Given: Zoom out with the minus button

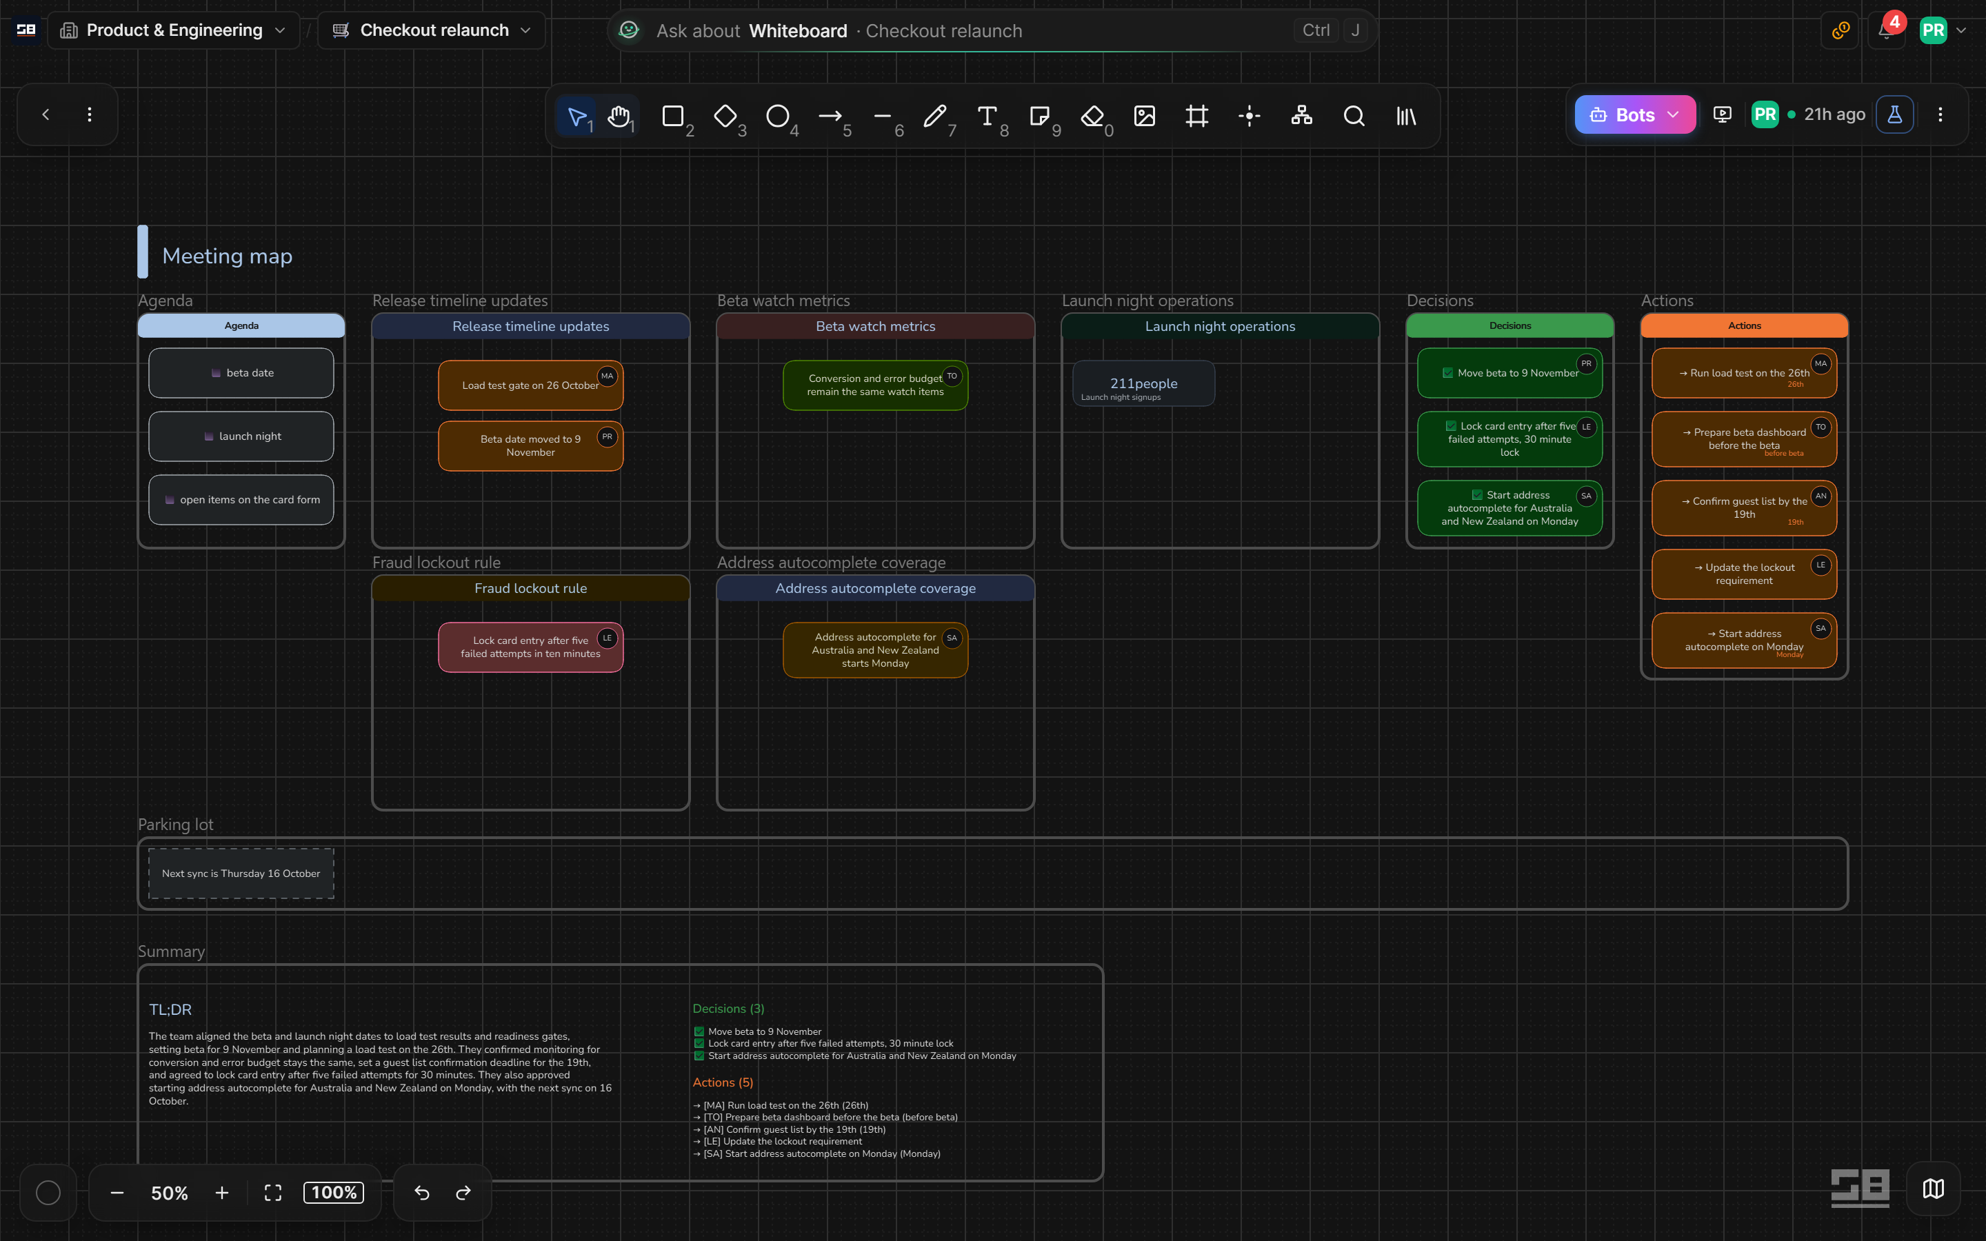Looking at the screenshot, I should pyautogui.click(x=117, y=1193).
